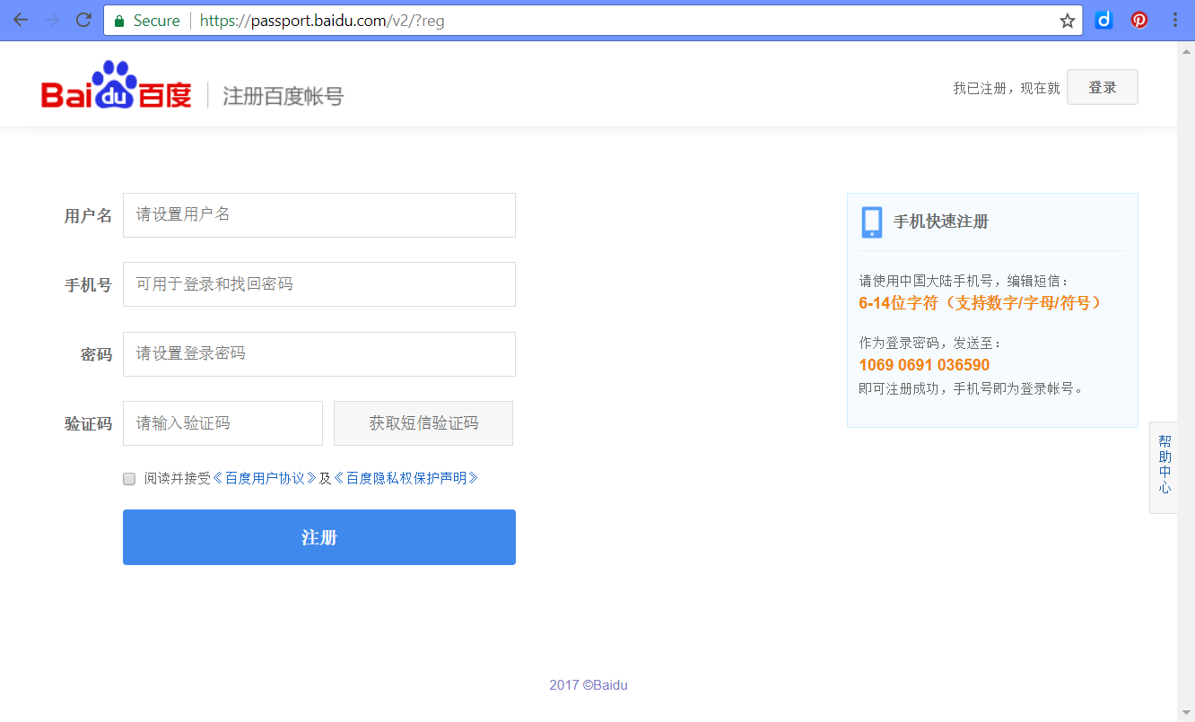Click the 注册百度帐号 page title
The height and width of the screenshot is (722, 1195).
point(283,96)
